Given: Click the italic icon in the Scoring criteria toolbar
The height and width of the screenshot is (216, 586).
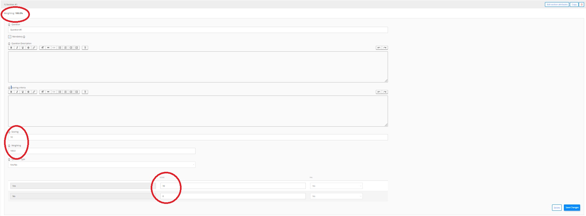Looking at the screenshot, I should (17, 92).
